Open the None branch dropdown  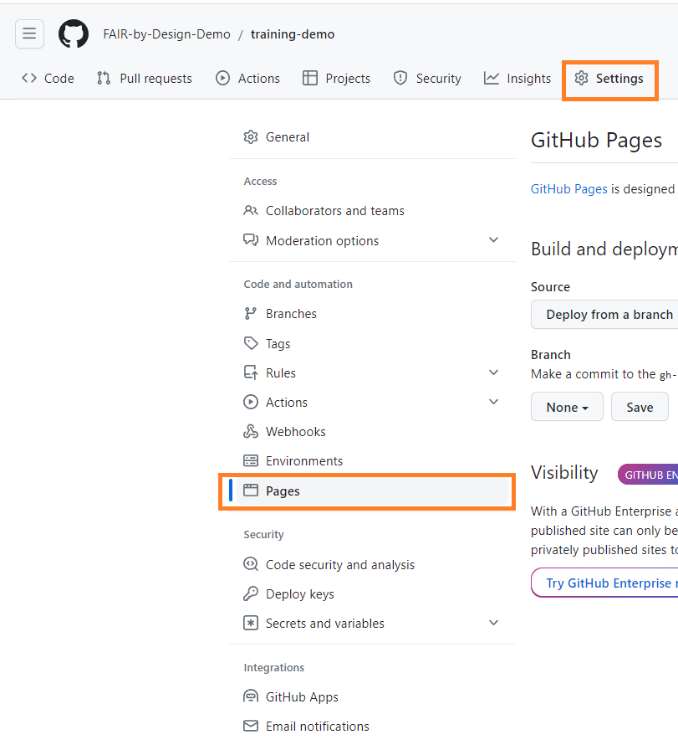567,407
